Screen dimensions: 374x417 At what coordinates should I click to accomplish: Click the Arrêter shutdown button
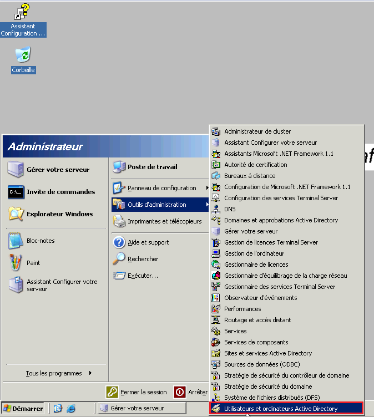click(x=190, y=392)
